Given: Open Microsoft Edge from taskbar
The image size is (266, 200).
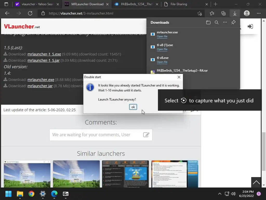Looking at the screenshot, I should coord(54,194).
